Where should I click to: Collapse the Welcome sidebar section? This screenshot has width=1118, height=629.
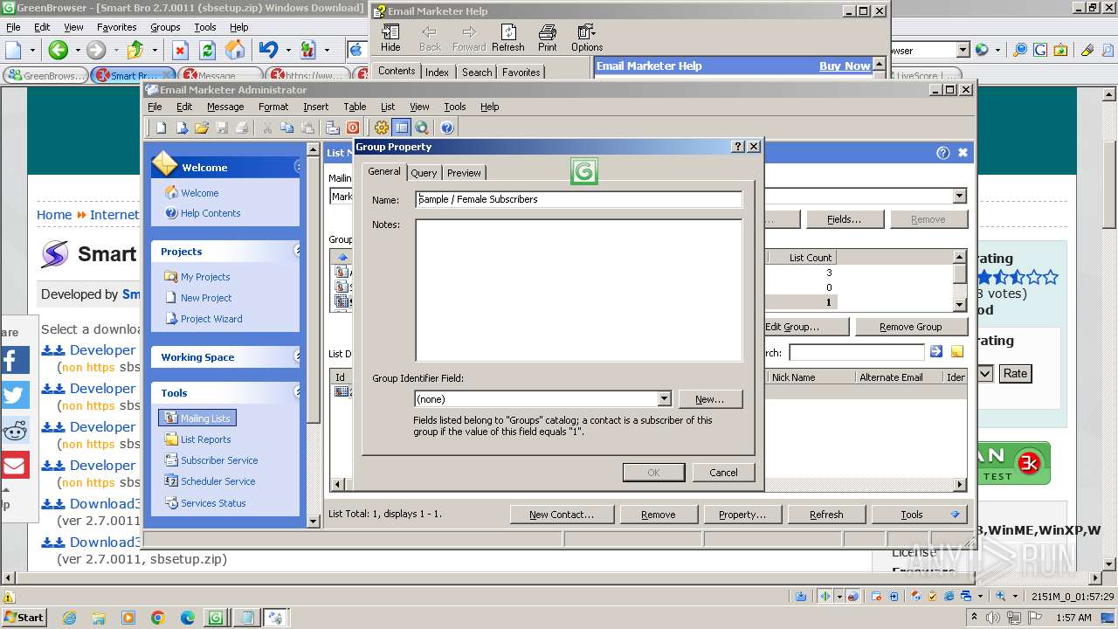[x=298, y=167]
